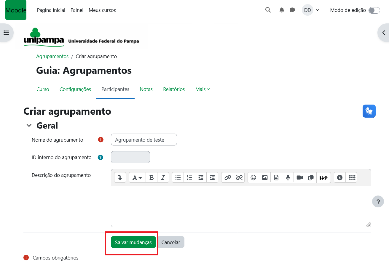
Task: Check notifications via the bell icon
Action: point(281,10)
